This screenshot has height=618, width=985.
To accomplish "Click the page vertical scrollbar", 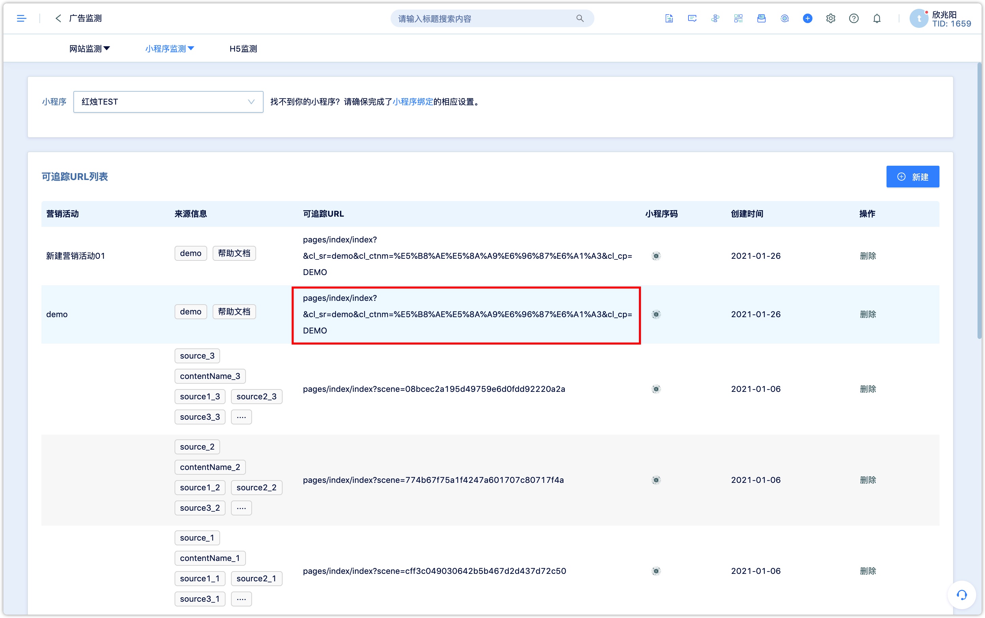I will click(979, 200).
